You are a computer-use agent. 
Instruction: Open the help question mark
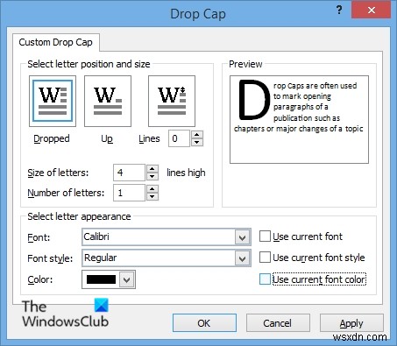[x=339, y=11]
